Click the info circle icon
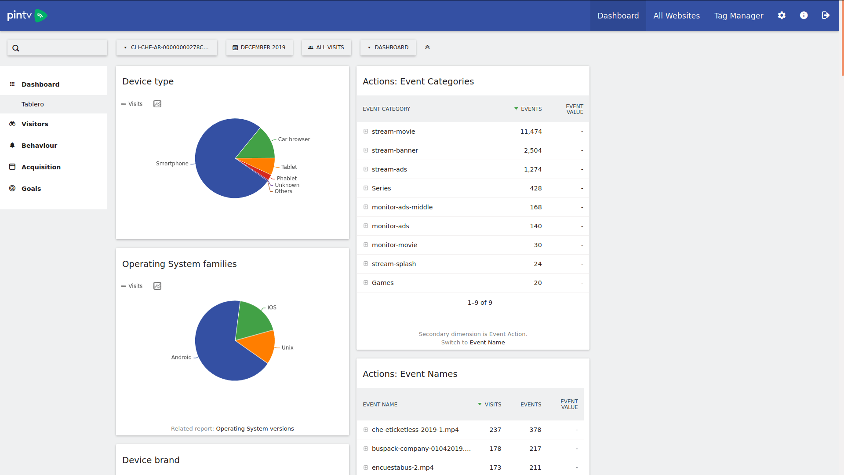 coord(804,15)
